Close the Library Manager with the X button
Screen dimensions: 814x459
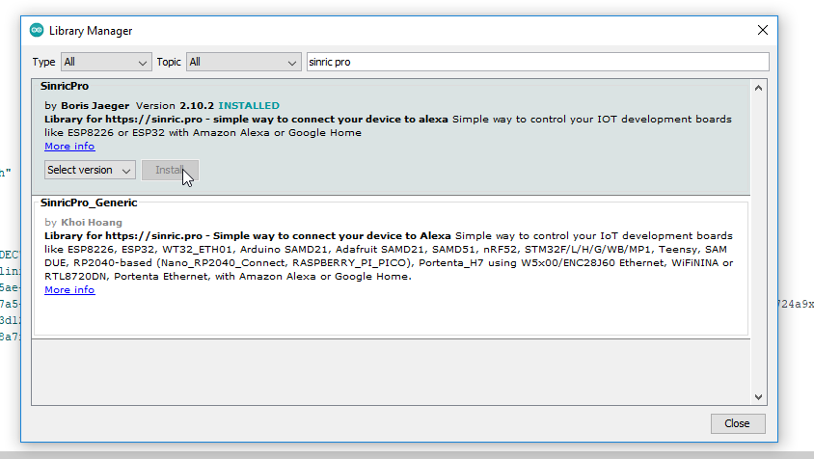(762, 30)
